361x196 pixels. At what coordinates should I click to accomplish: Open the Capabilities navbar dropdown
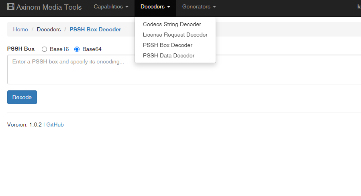point(111,7)
